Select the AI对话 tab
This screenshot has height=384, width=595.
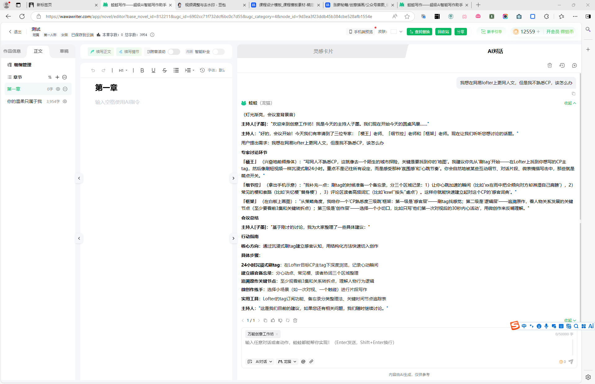tap(495, 51)
